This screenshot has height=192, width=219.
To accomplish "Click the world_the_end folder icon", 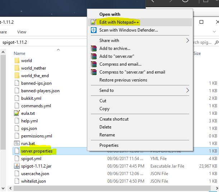I will click(17, 76).
